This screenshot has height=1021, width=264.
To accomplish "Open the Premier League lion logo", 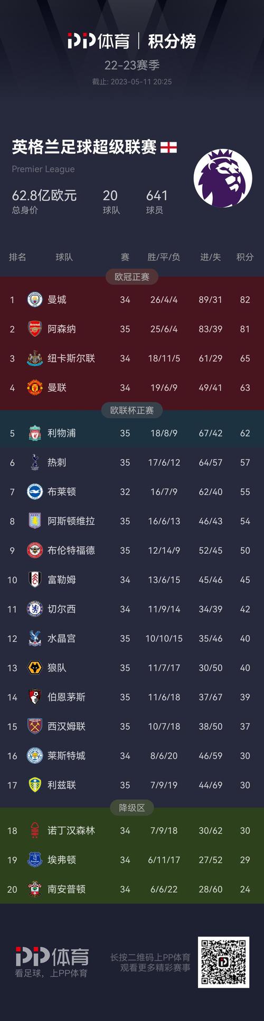I will (x=222, y=178).
